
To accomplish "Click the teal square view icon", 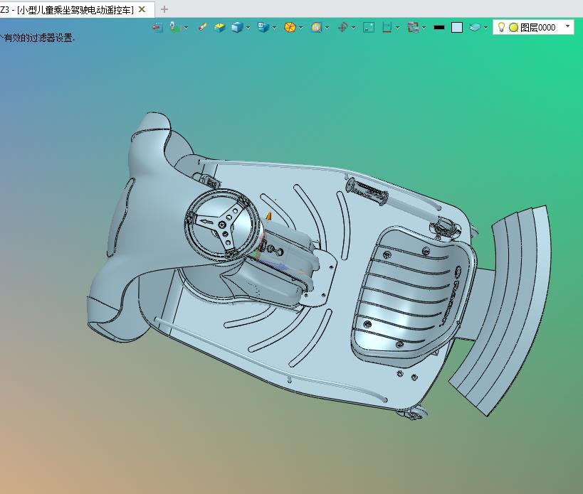I will click(x=369, y=28).
